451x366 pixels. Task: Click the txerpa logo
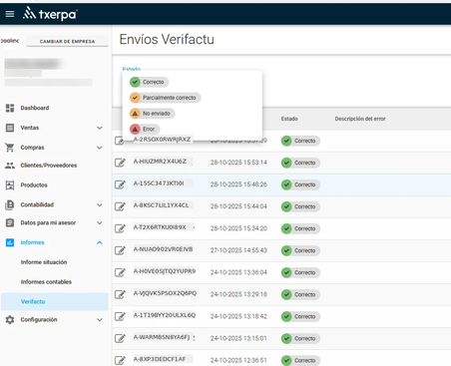pyautogui.click(x=50, y=14)
